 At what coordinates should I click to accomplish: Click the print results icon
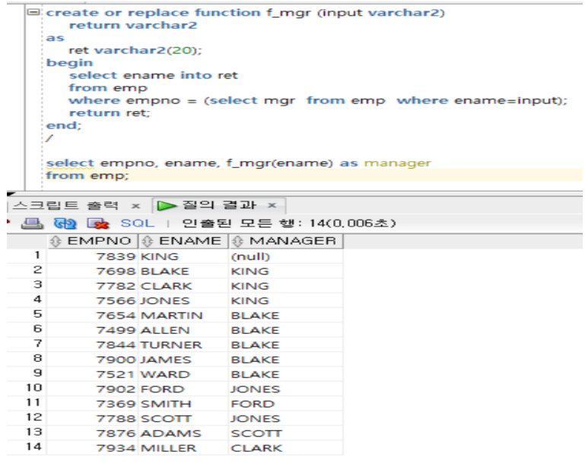point(32,223)
